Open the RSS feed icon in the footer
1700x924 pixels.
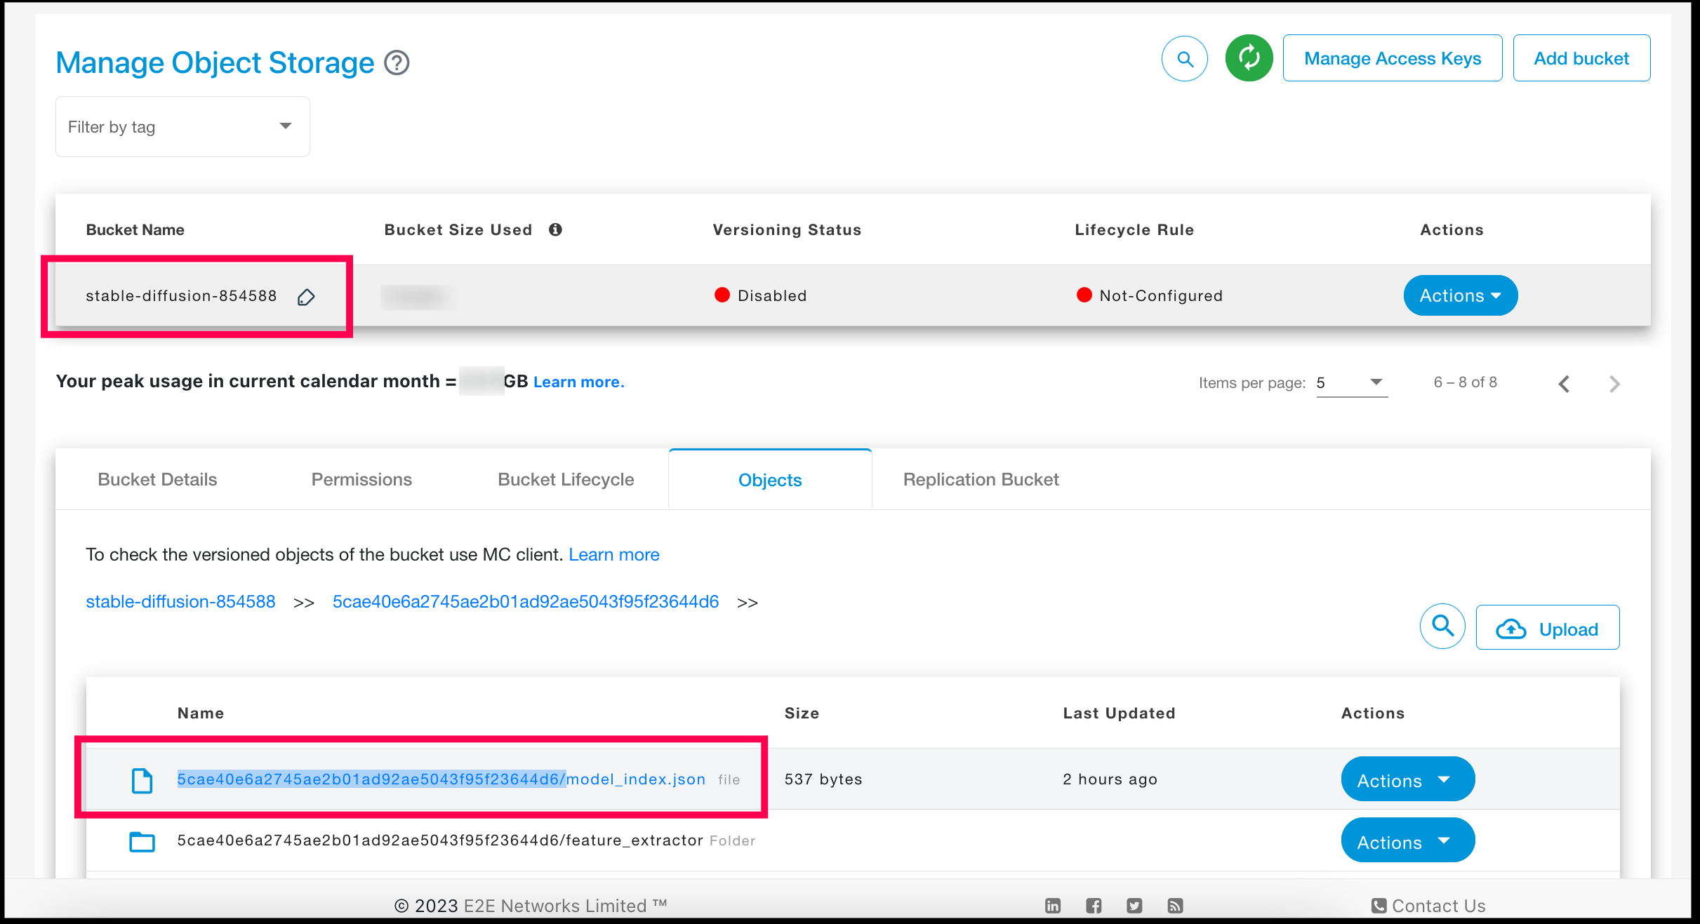pyautogui.click(x=1175, y=906)
